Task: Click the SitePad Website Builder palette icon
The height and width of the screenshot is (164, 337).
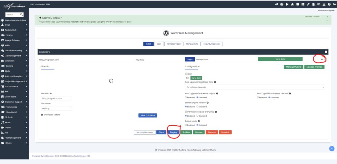Action: coord(2,20)
